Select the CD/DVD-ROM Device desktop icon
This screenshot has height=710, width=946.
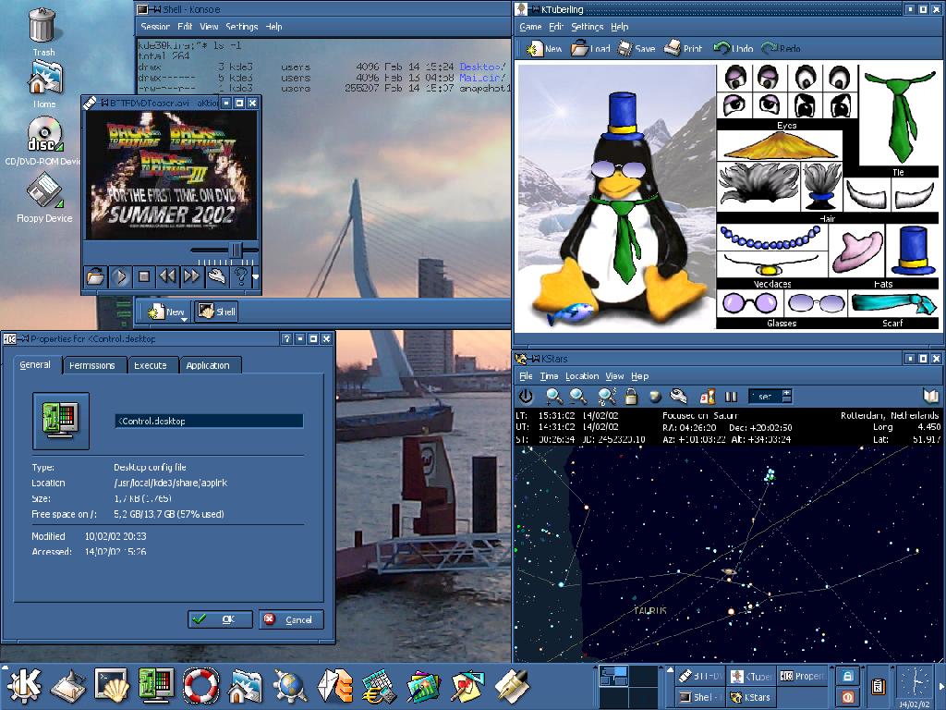[x=44, y=141]
